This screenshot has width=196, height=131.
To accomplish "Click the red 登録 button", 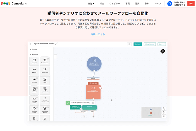I will [x=191, y=4].
